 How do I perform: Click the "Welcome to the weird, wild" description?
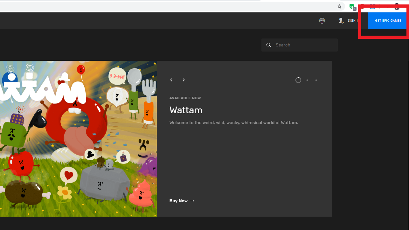click(x=234, y=122)
